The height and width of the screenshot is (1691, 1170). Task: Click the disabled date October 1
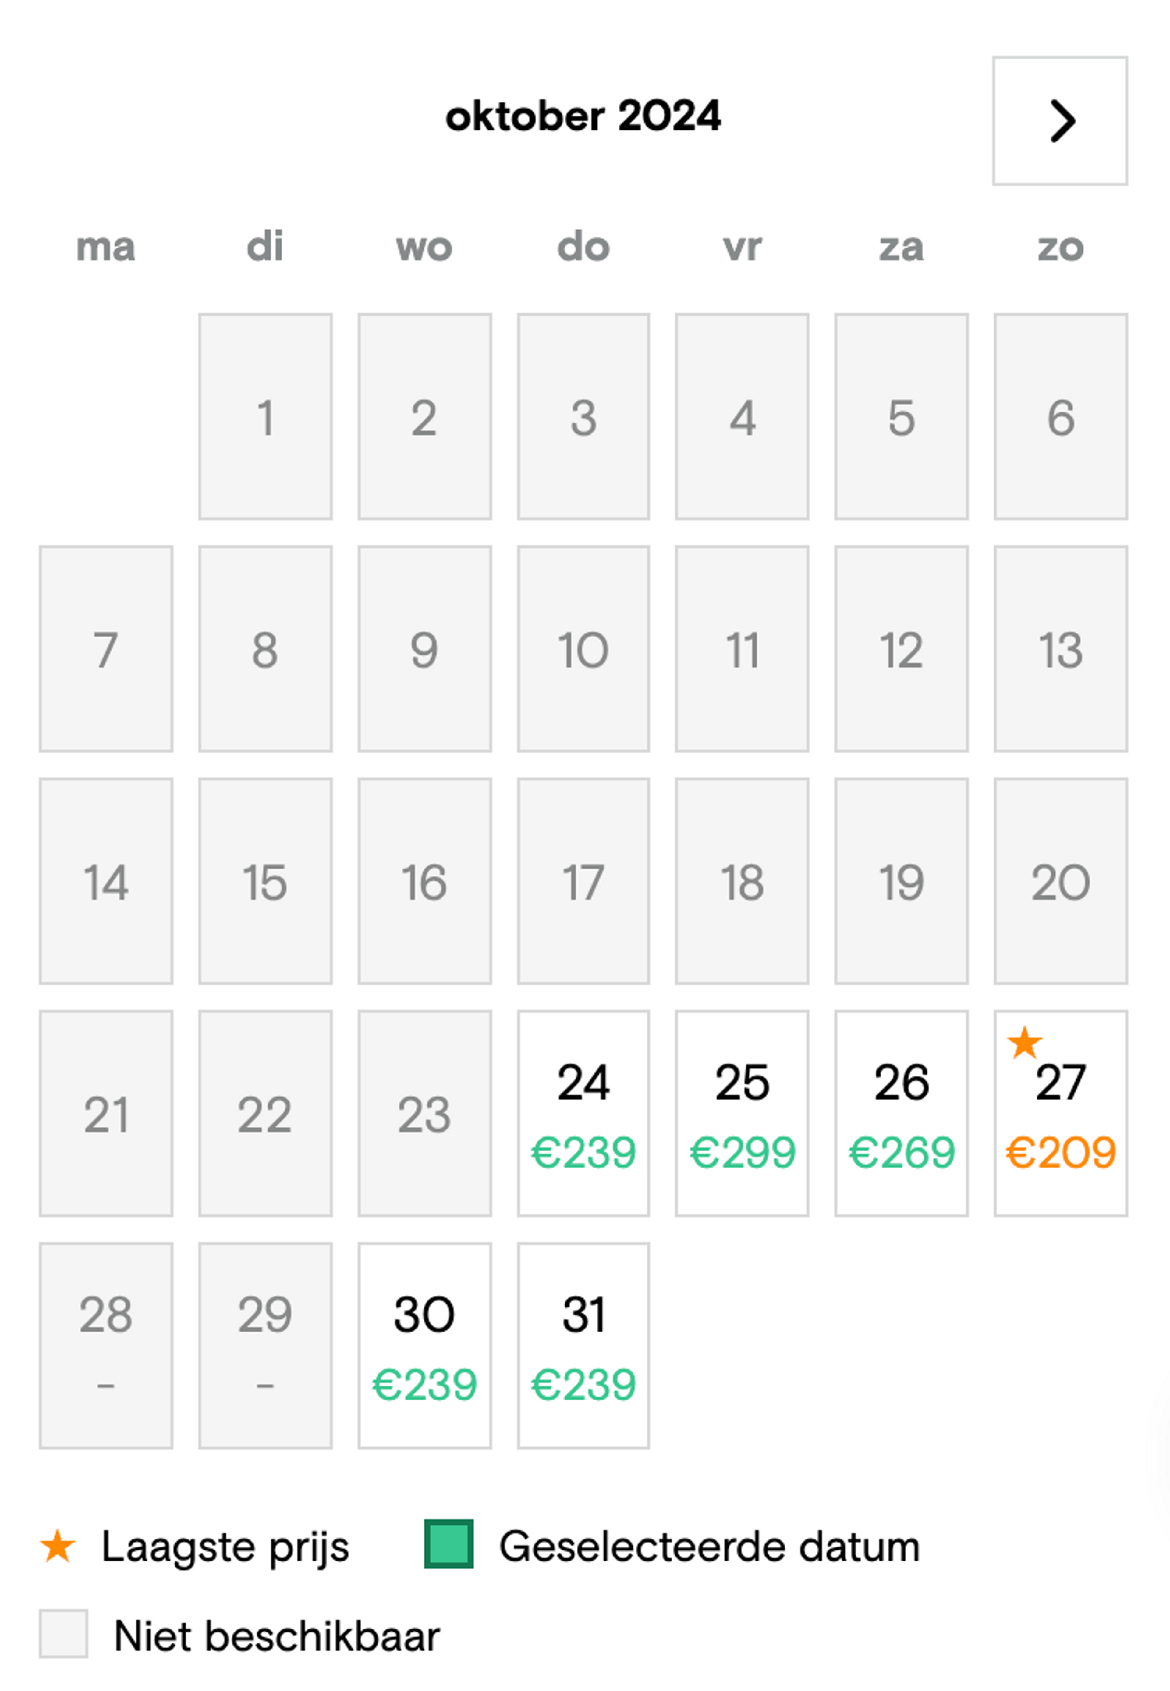point(265,416)
